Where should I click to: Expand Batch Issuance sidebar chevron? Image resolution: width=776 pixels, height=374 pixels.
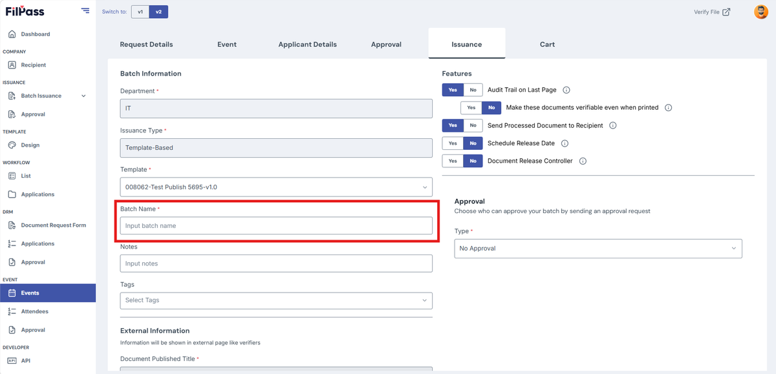pos(83,96)
